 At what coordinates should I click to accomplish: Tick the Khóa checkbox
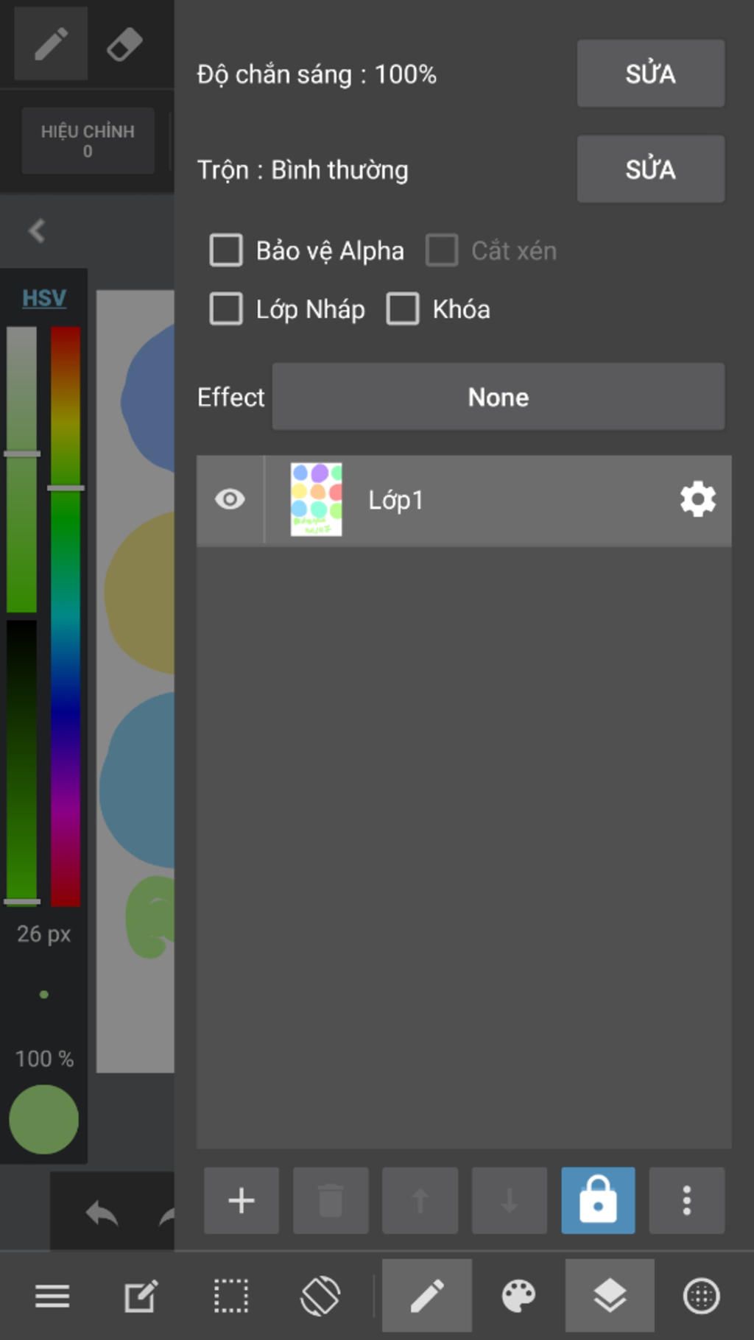403,308
